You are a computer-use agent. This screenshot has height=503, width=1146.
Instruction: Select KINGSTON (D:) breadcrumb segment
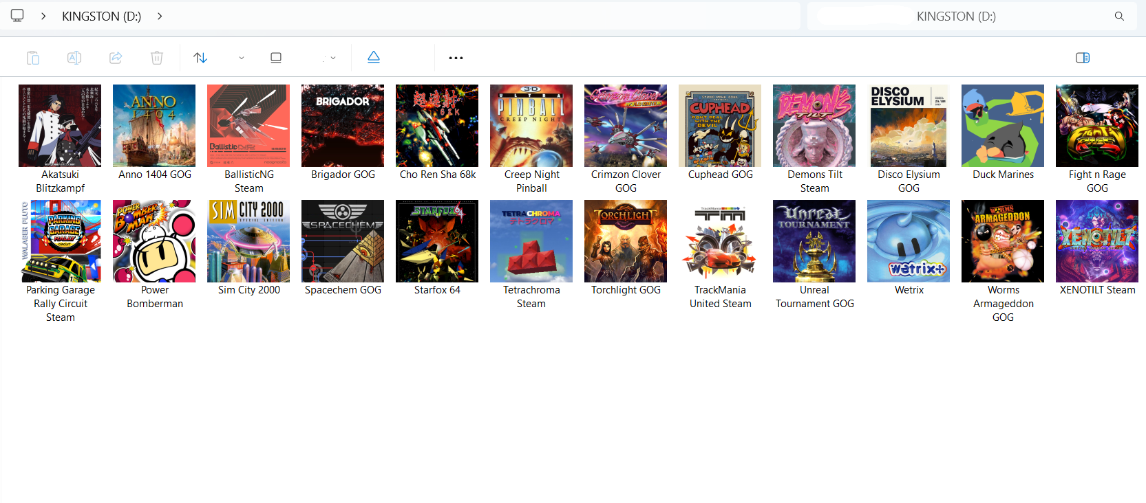(101, 16)
